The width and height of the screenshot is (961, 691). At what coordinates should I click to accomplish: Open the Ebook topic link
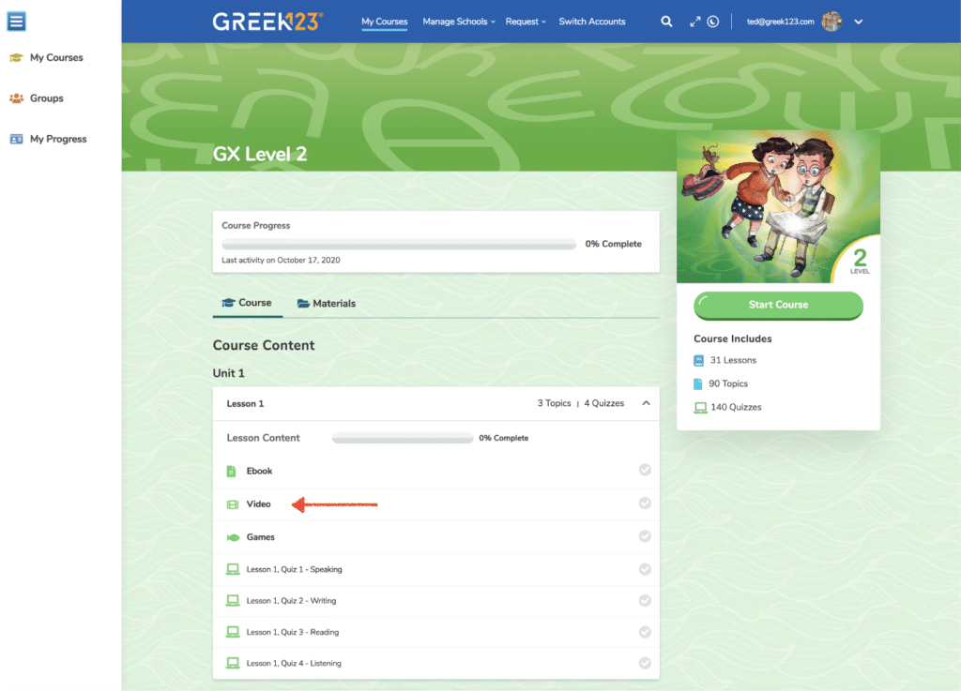tap(259, 472)
